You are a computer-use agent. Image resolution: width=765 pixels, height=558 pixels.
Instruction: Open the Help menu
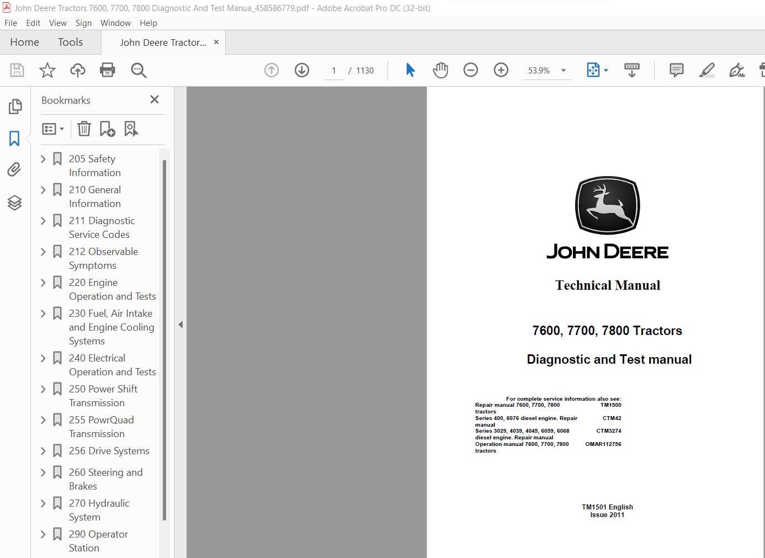coord(148,23)
